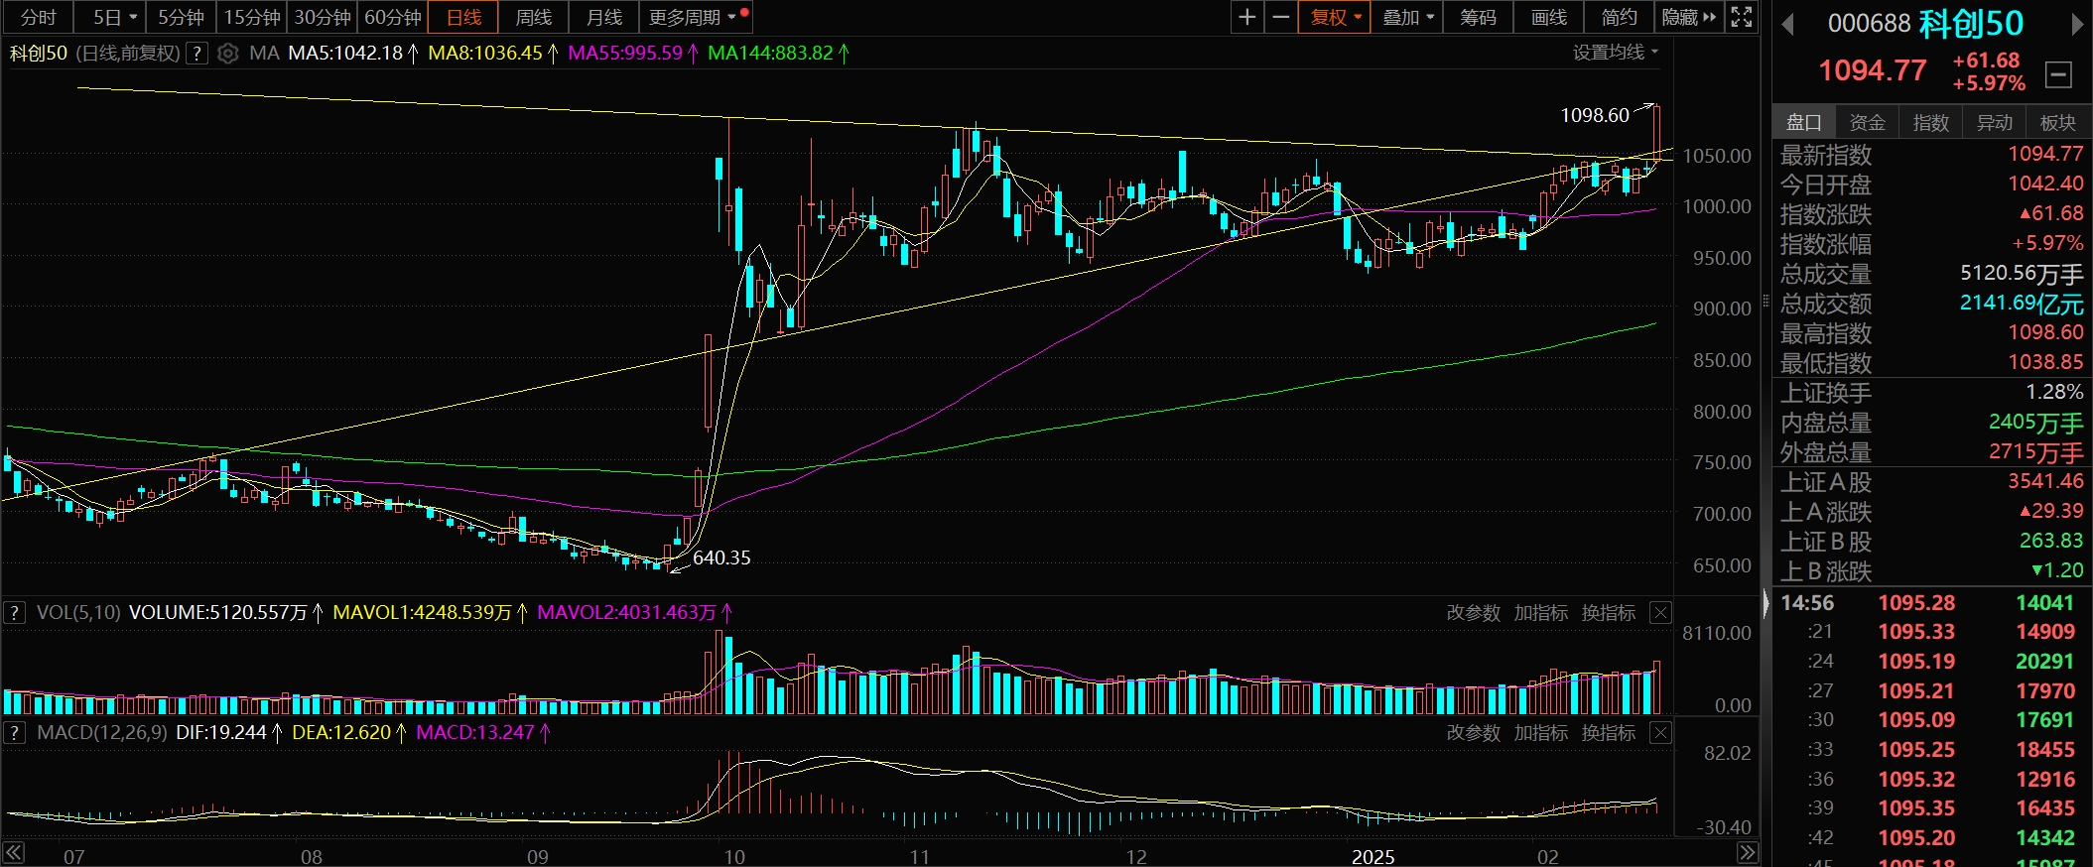
Task: Go to previous stock with left arrow
Action: 1787,24
